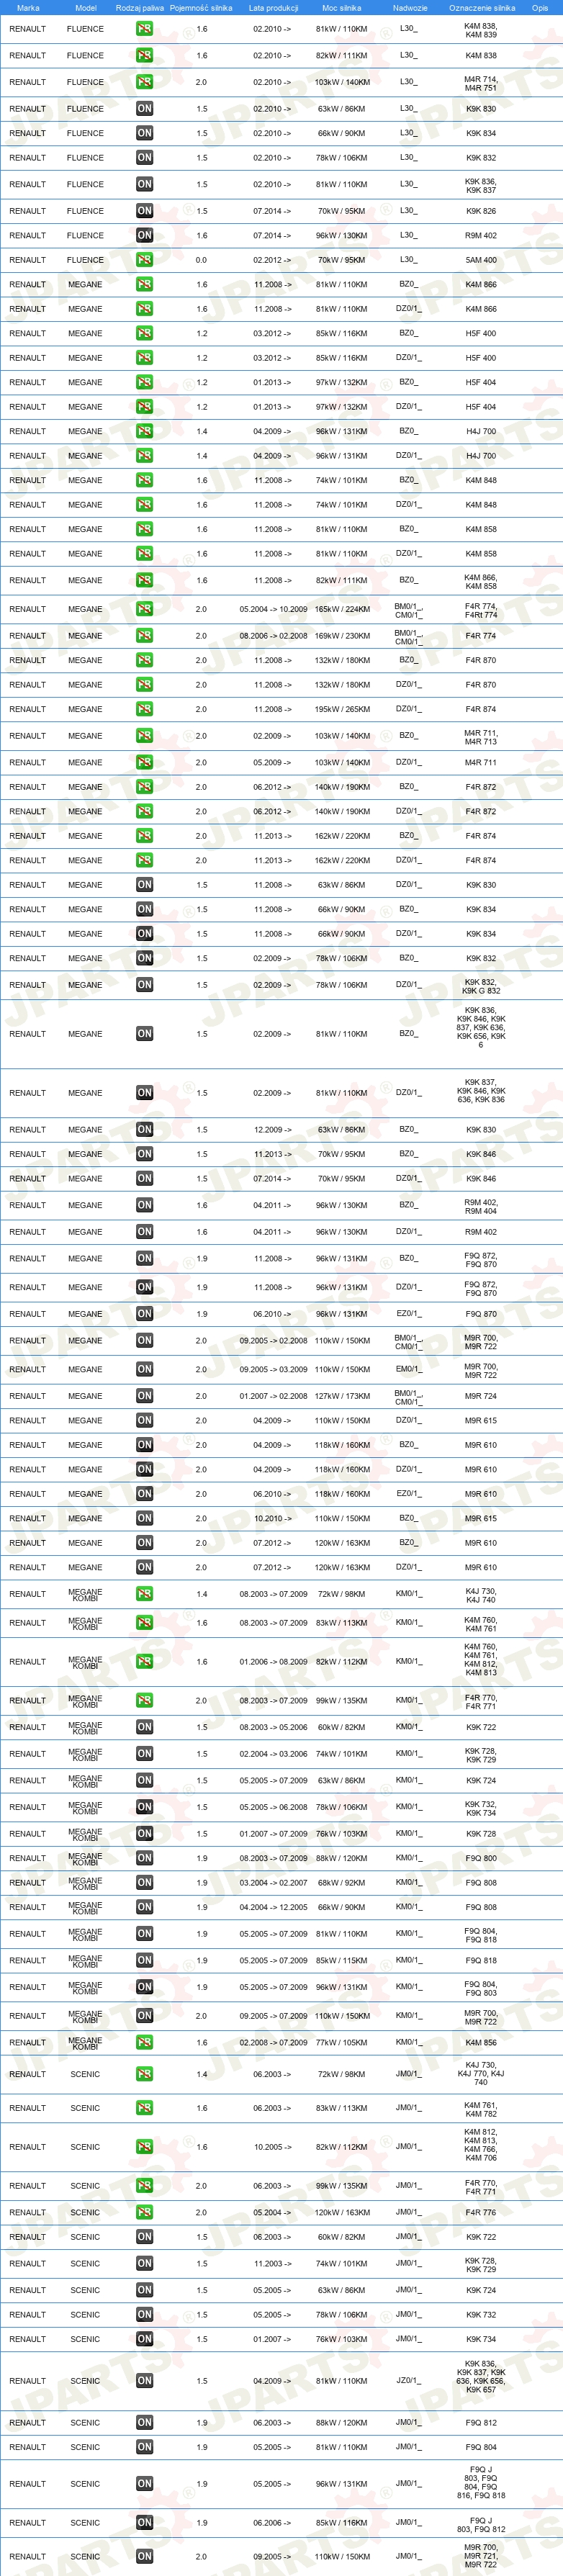Click diesel ON icon in Scenic JZ0/1_ row
The height and width of the screenshot is (2576, 563).
click(145, 2381)
